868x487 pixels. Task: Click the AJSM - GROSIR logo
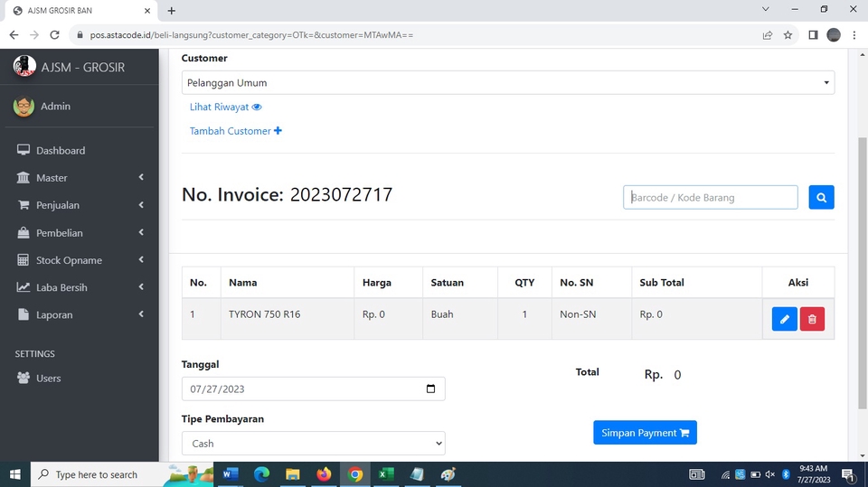click(24, 67)
